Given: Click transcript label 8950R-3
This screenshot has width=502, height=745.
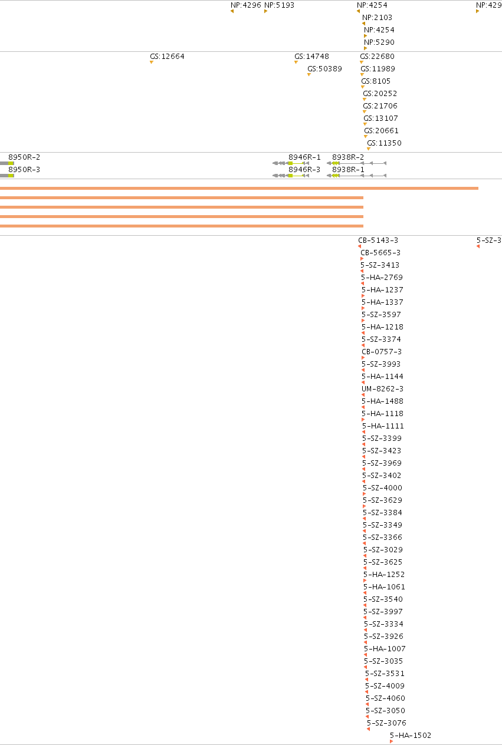Looking at the screenshot, I should click(x=24, y=170).
